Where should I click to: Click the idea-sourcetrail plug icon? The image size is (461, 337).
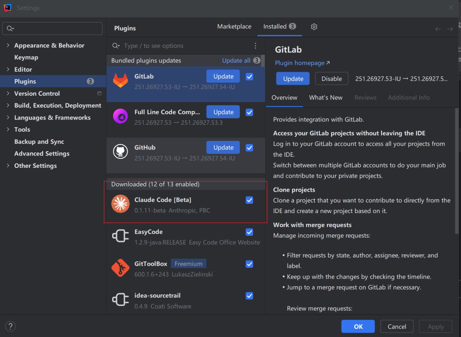click(120, 300)
